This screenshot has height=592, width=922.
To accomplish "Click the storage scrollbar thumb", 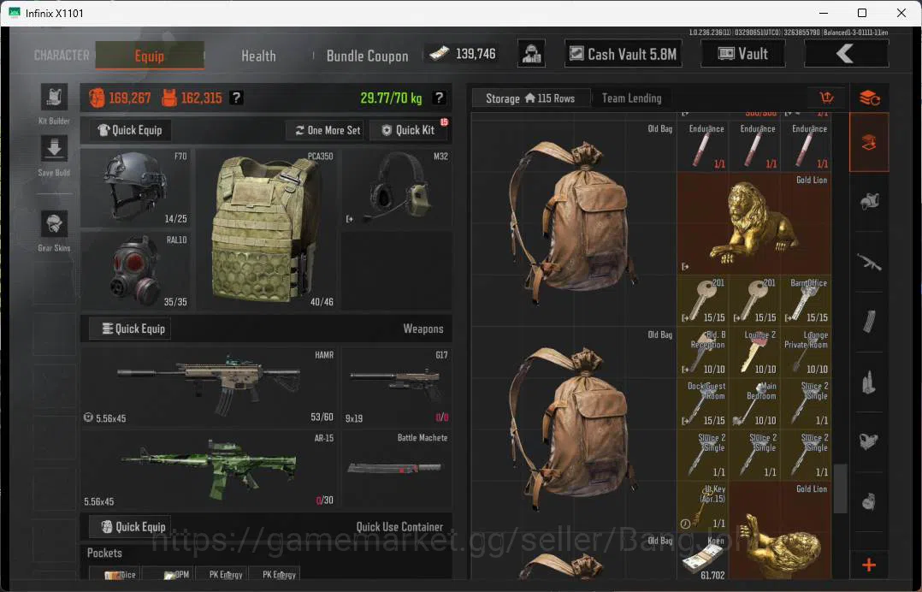I will [x=841, y=488].
